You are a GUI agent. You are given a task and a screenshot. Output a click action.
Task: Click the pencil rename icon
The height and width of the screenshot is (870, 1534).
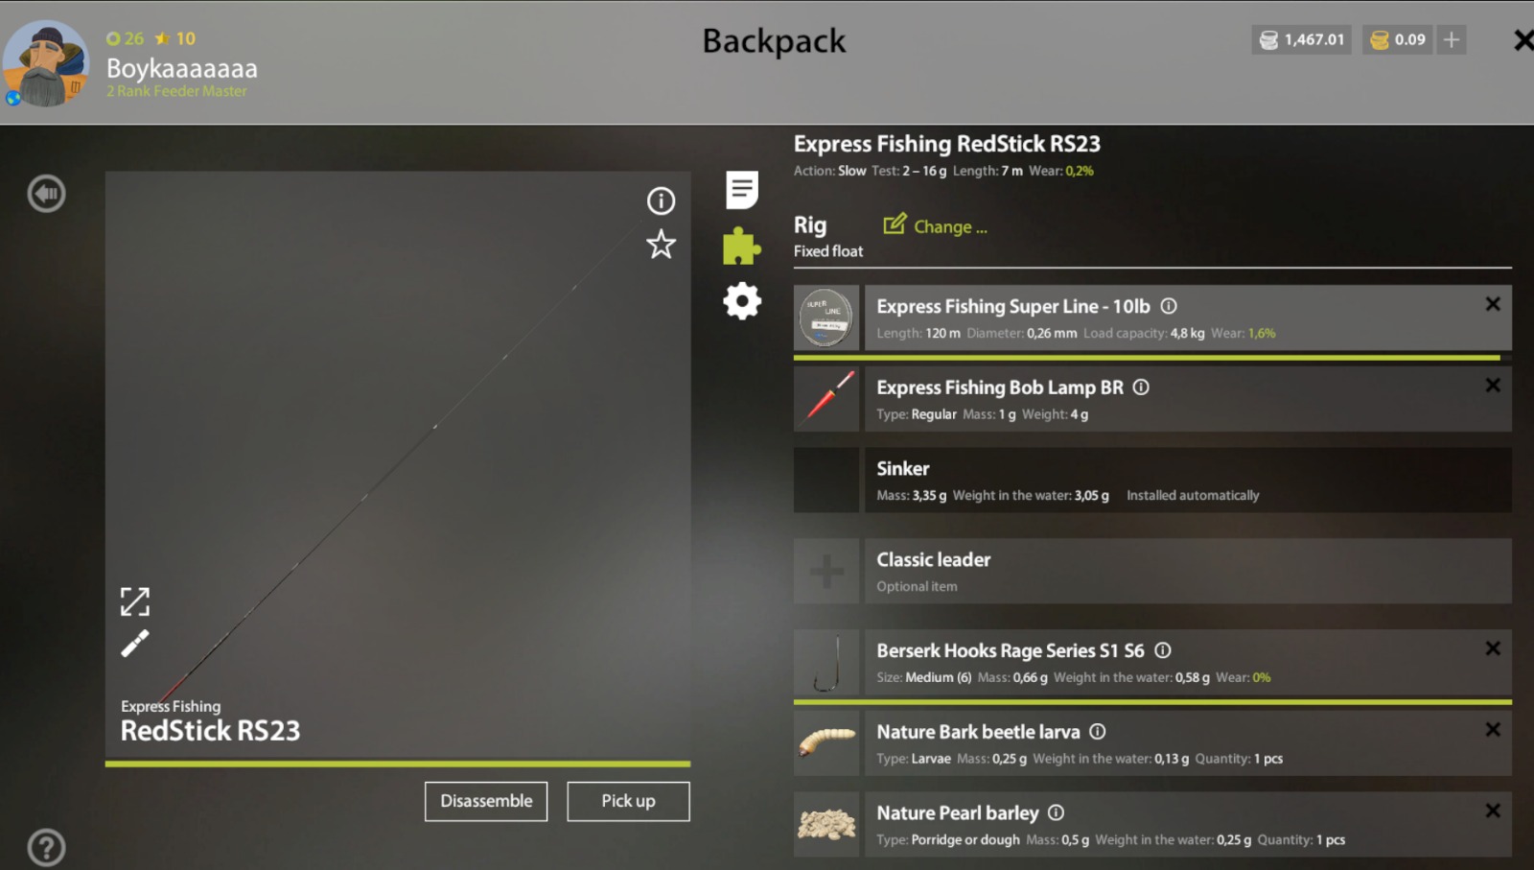[x=135, y=644]
